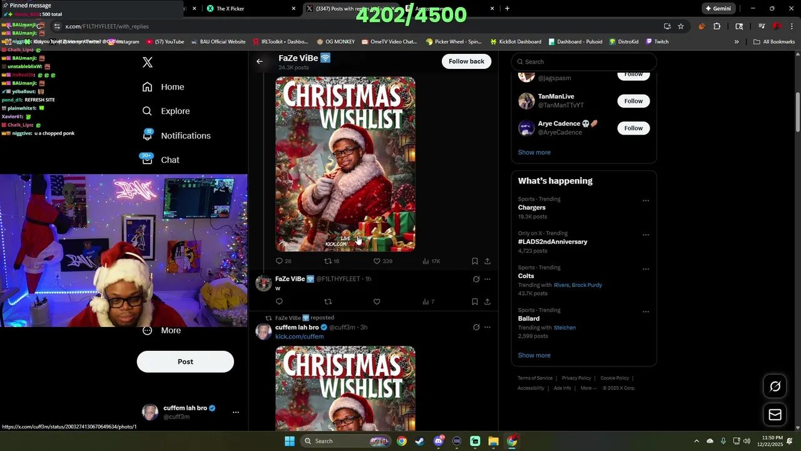Share the 339-like wishlist post
801x451 pixels.
tap(487, 261)
